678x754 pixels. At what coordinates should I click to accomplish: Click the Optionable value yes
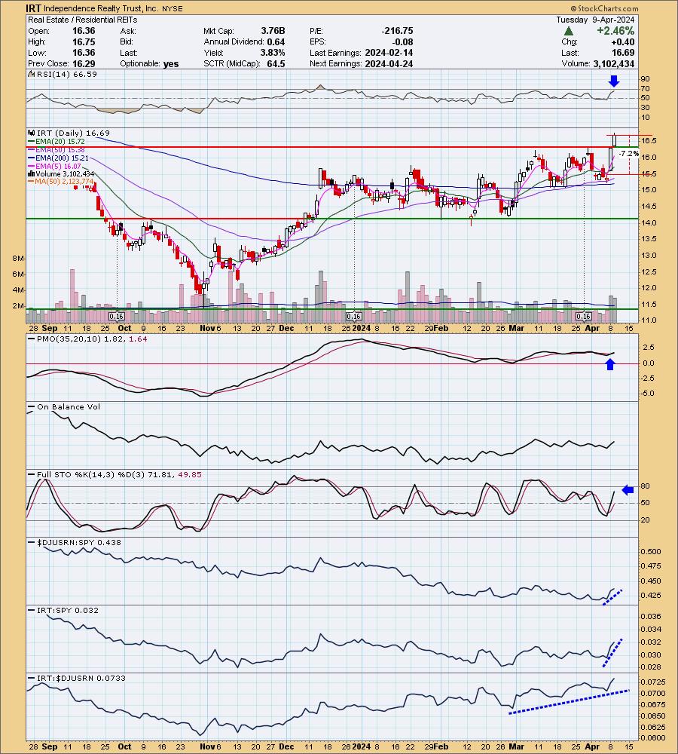tap(170, 63)
